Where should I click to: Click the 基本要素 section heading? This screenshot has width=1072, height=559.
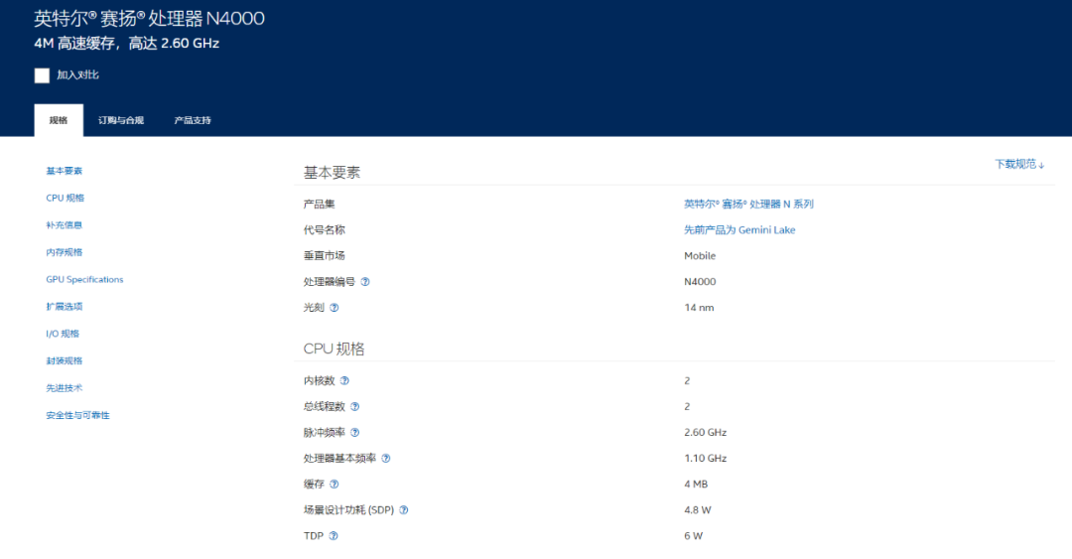(333, 173)
